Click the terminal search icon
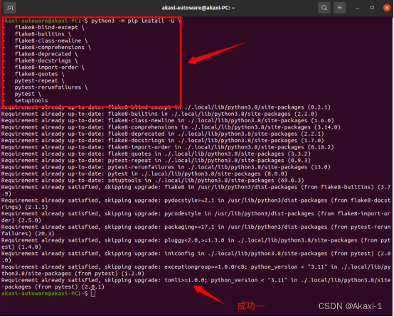This screenshot has width=394, height=317. tap(324, 8)
